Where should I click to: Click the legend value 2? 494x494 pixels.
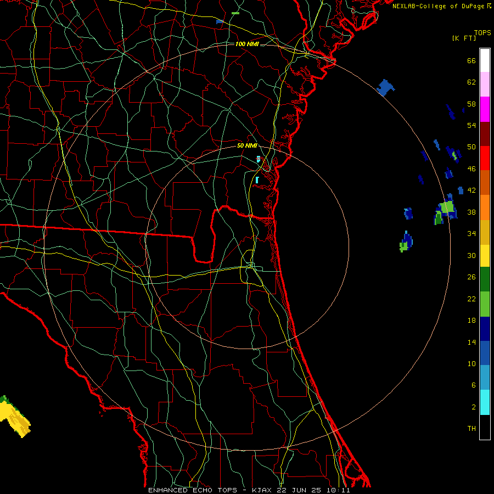coord(474,407)
